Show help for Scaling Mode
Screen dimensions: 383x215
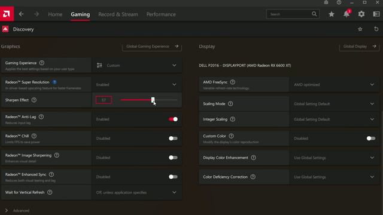[x=230, y=104]
